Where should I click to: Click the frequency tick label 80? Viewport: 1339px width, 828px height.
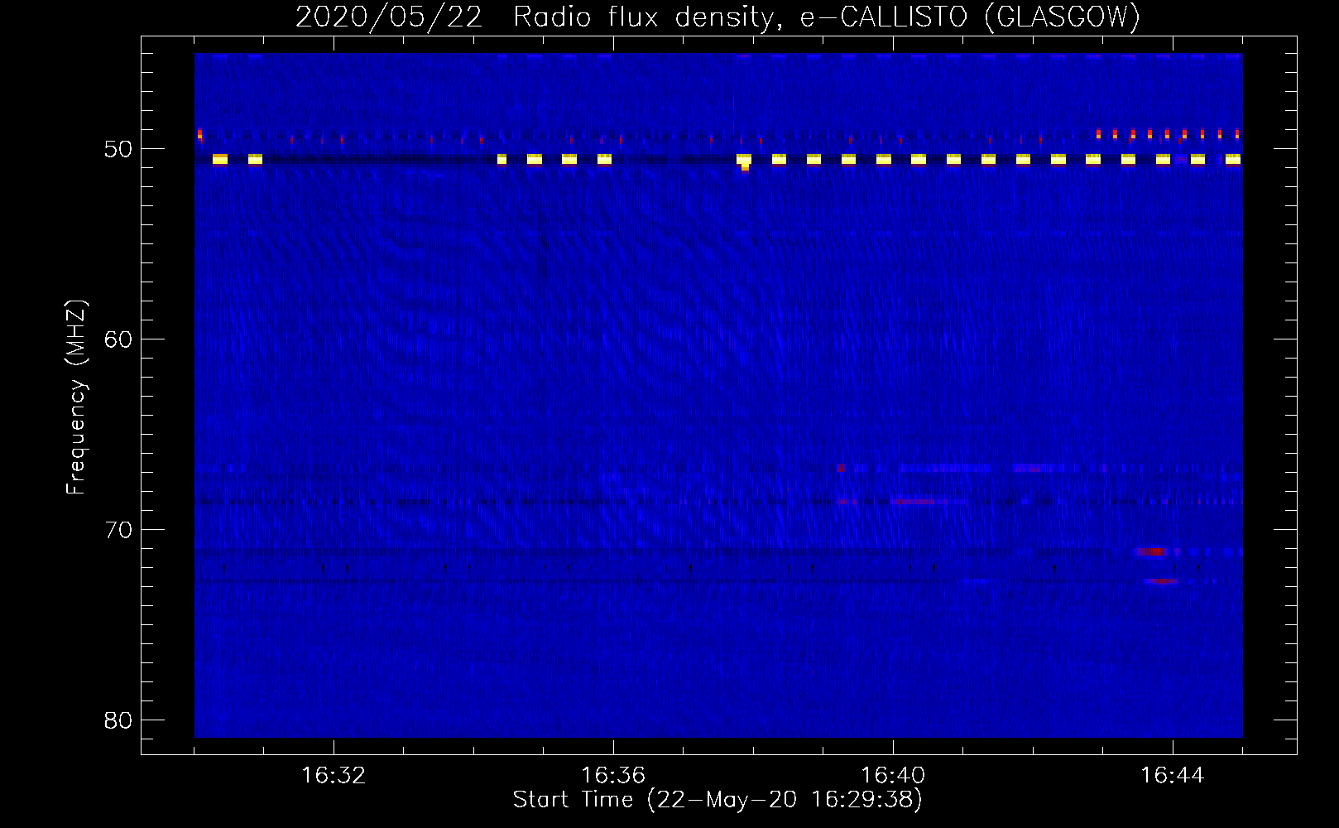[x=118, y=720]
